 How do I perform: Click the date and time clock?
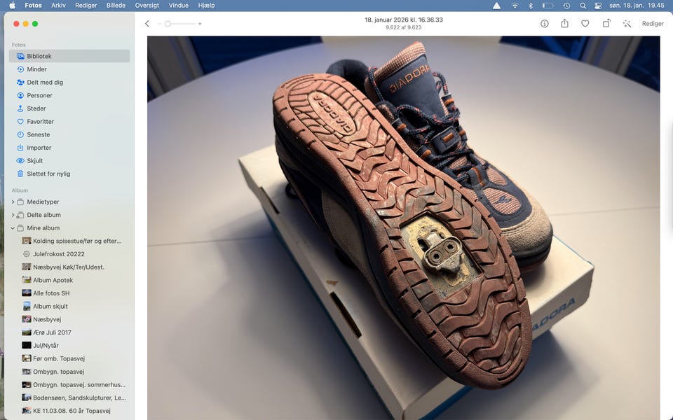(637, 6)
